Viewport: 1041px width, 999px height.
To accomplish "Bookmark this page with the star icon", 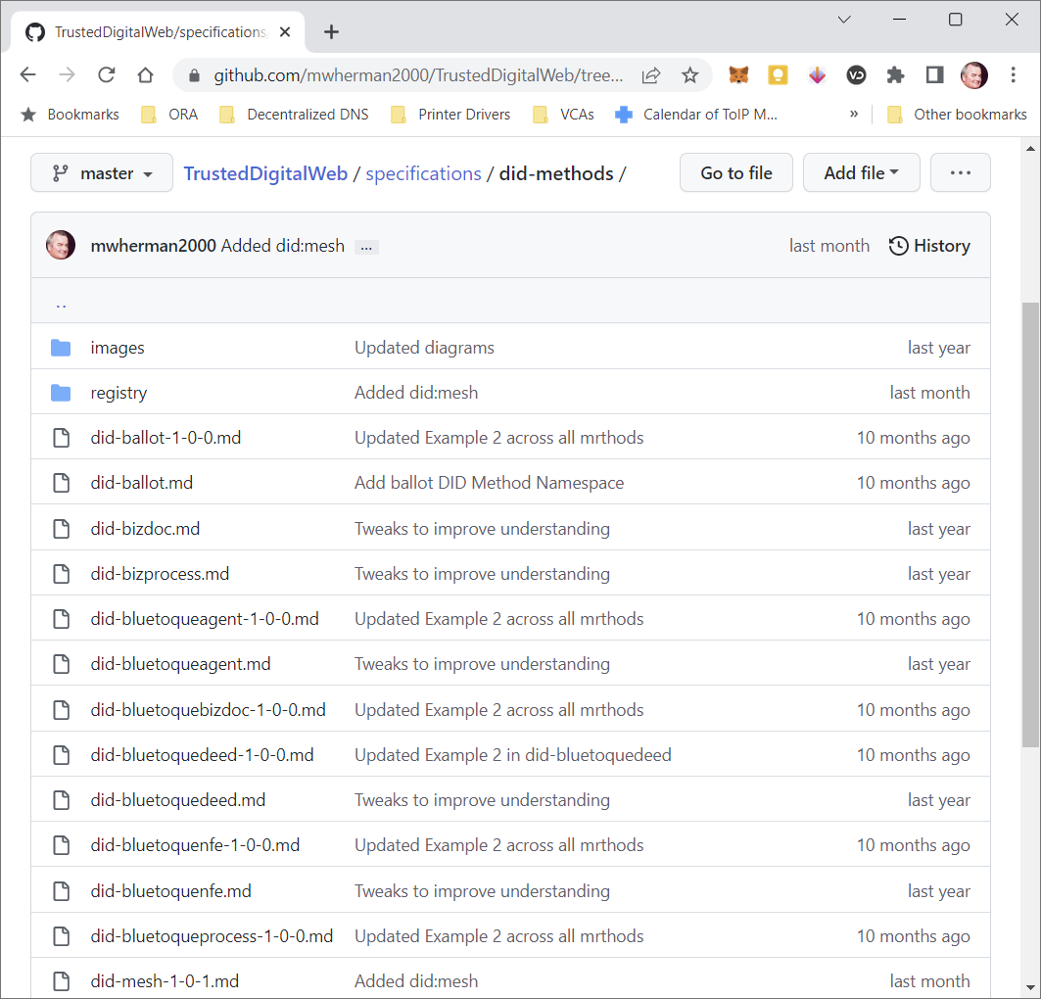I will (x=690, y=75).
